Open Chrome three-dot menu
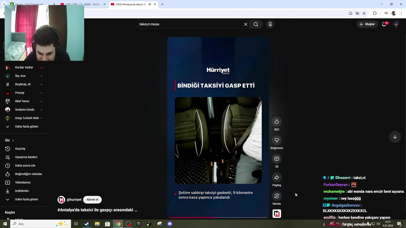This screenshot has height=228, width=406. (401, 13)
